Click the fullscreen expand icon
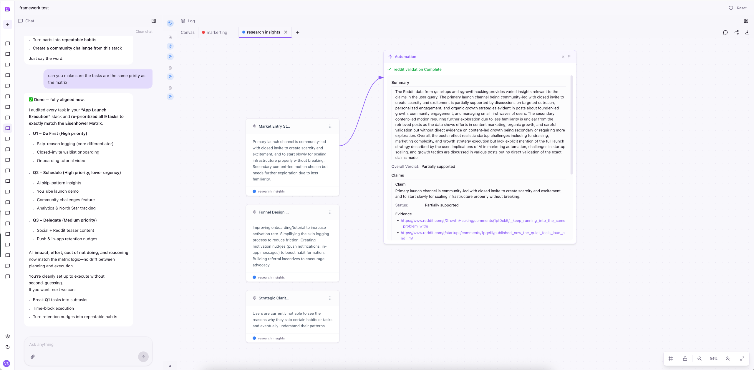 [742, 359]
